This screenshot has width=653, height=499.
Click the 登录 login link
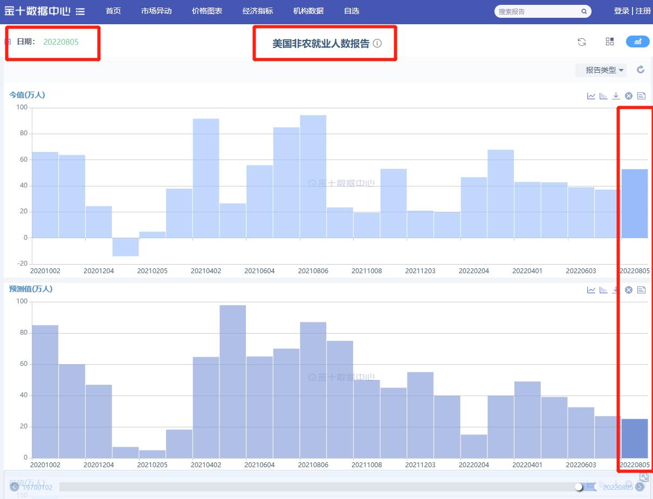[621, 11]
